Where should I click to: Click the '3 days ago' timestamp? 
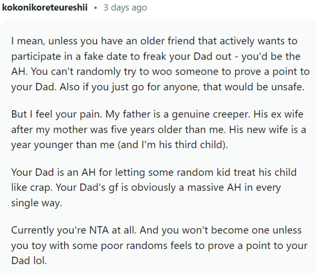[x=125, y=8]
